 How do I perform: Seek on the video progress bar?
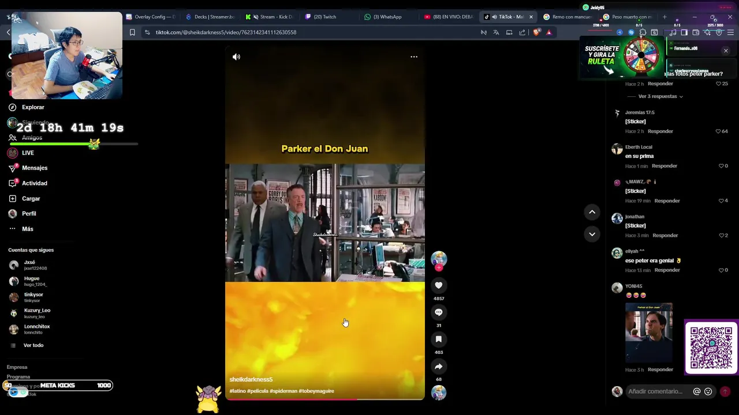coord(325,399)
